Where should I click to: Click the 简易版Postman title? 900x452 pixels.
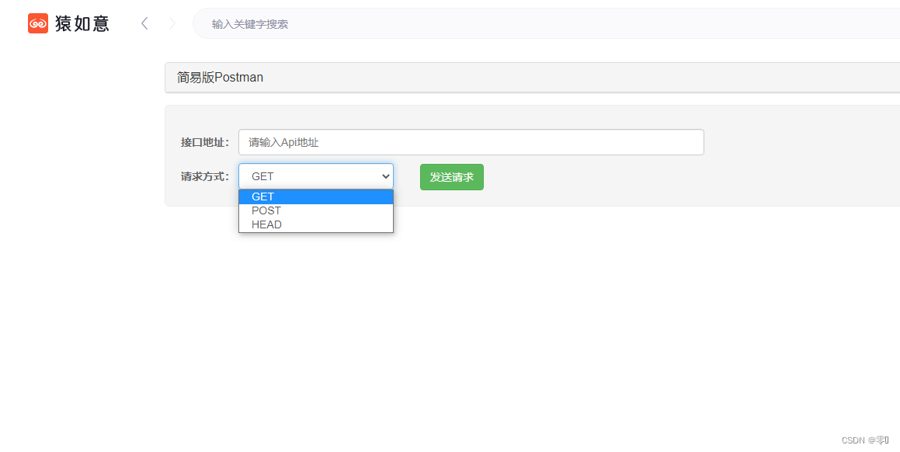(x=220, y=78)
